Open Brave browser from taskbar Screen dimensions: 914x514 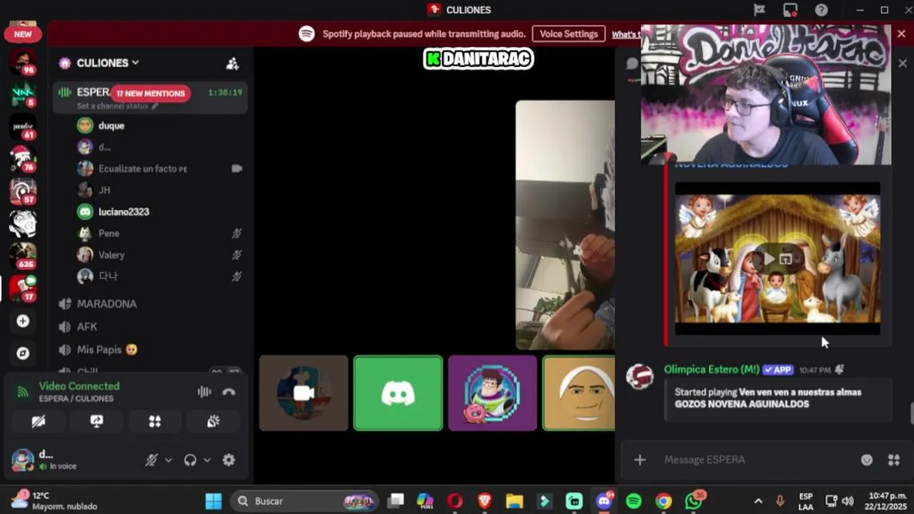pyautogui.click(x=485, y=501)
